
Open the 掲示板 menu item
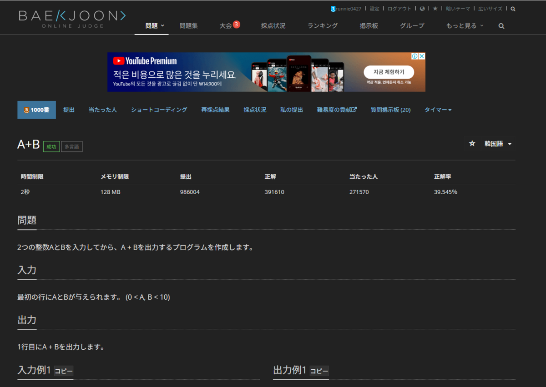(368, 26)
